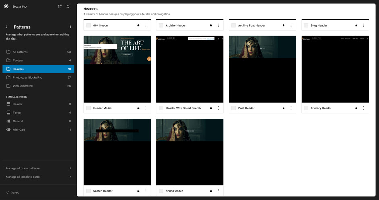Open Manage all template parts
Screen dimensions: 379x200
[38, 177]
